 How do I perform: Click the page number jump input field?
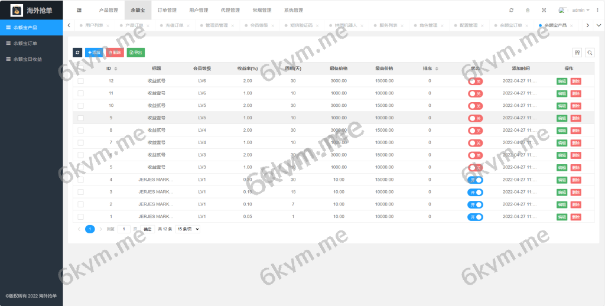click(124, 229)
